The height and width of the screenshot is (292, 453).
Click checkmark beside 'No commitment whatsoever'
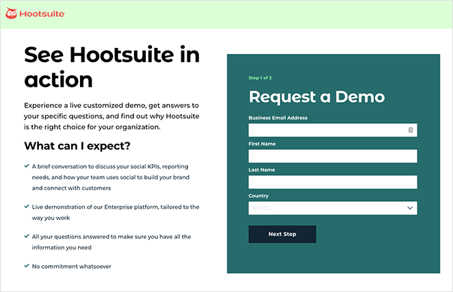click(27, 266)
